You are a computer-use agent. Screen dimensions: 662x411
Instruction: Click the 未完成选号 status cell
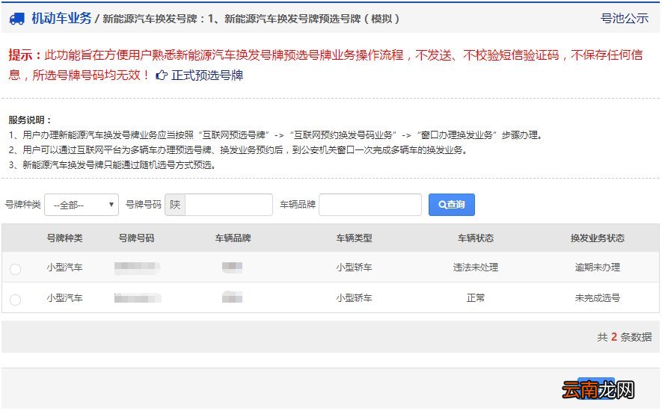click(x=598, y=298)
